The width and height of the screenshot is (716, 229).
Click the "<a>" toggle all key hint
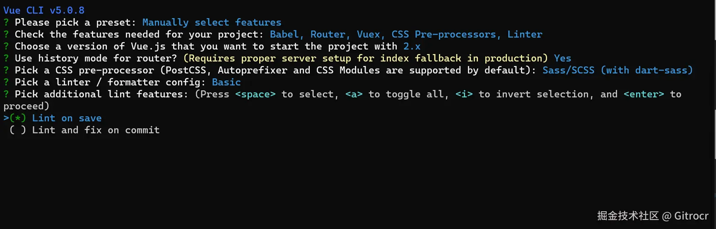(354, 94)
